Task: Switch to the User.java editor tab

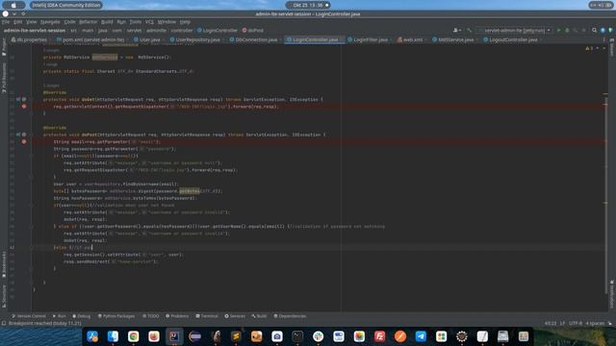Action: (147, 39)
